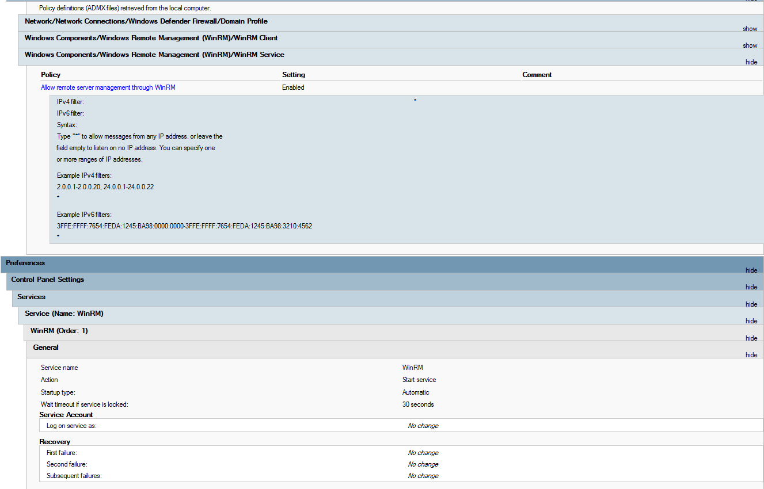
Task: Hide the Service (Name: WinRM) section
Action: (751, 321)
